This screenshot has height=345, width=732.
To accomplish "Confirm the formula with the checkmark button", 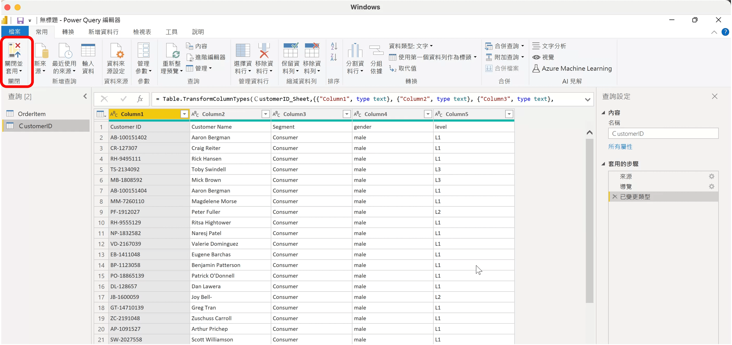I will point(123,99).
